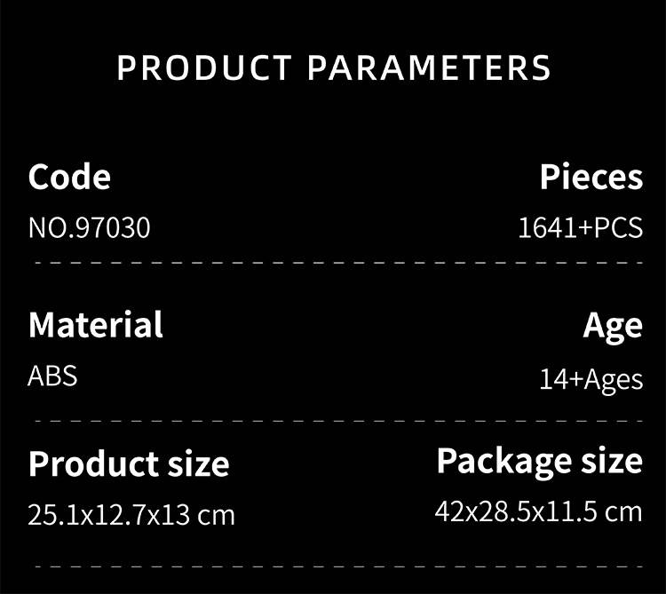This screenshot has height=594, width=666.
Task: Click the 14+Ages value
Action: [x=591, y=379]
